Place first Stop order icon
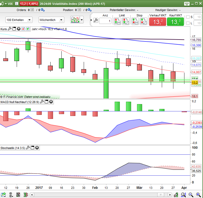203x198 pixels. click(135, 21)
